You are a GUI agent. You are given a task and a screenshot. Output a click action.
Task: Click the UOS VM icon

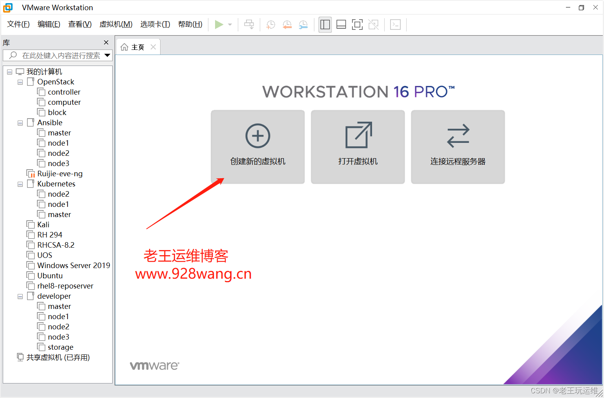[x=31, y=255]
